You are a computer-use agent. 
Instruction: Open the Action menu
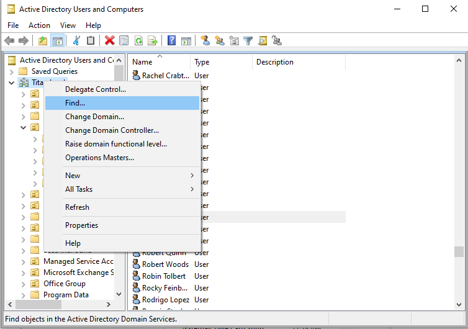point(39,25)
